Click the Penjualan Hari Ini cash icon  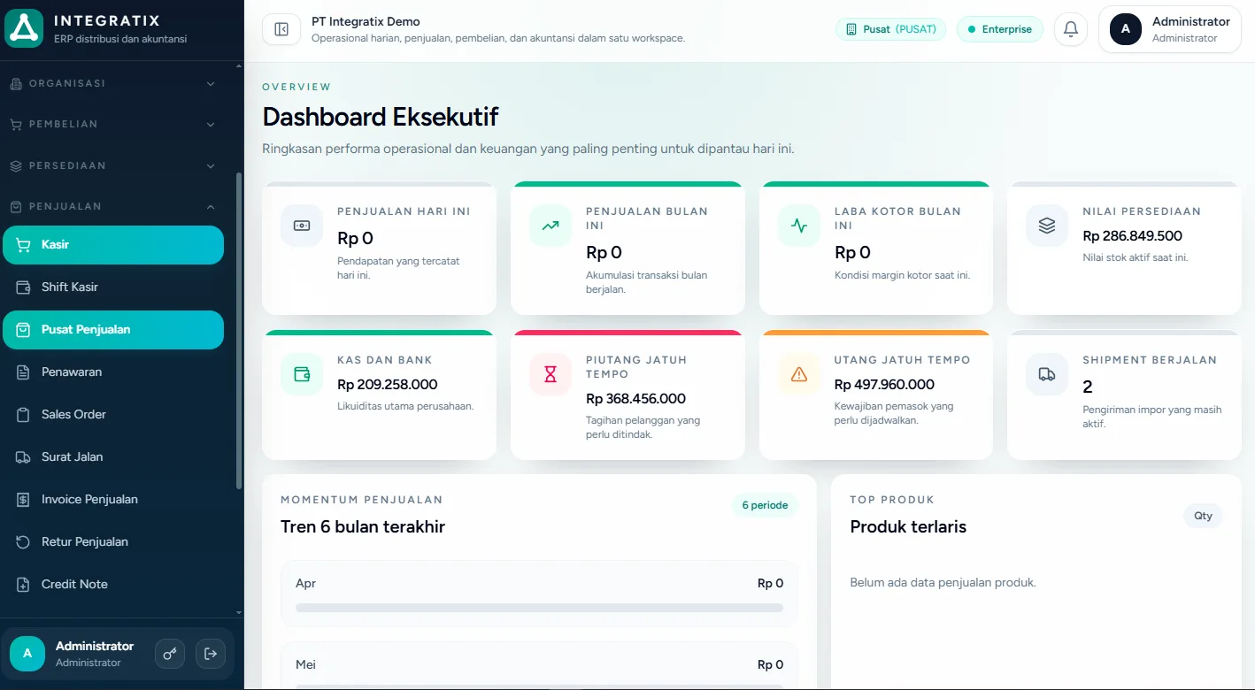tap(302, 226)
